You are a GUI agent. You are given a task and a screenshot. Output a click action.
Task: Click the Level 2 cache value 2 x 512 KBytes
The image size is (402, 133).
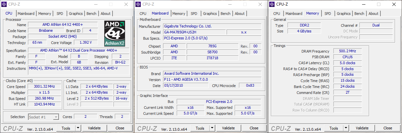point(97,98)
